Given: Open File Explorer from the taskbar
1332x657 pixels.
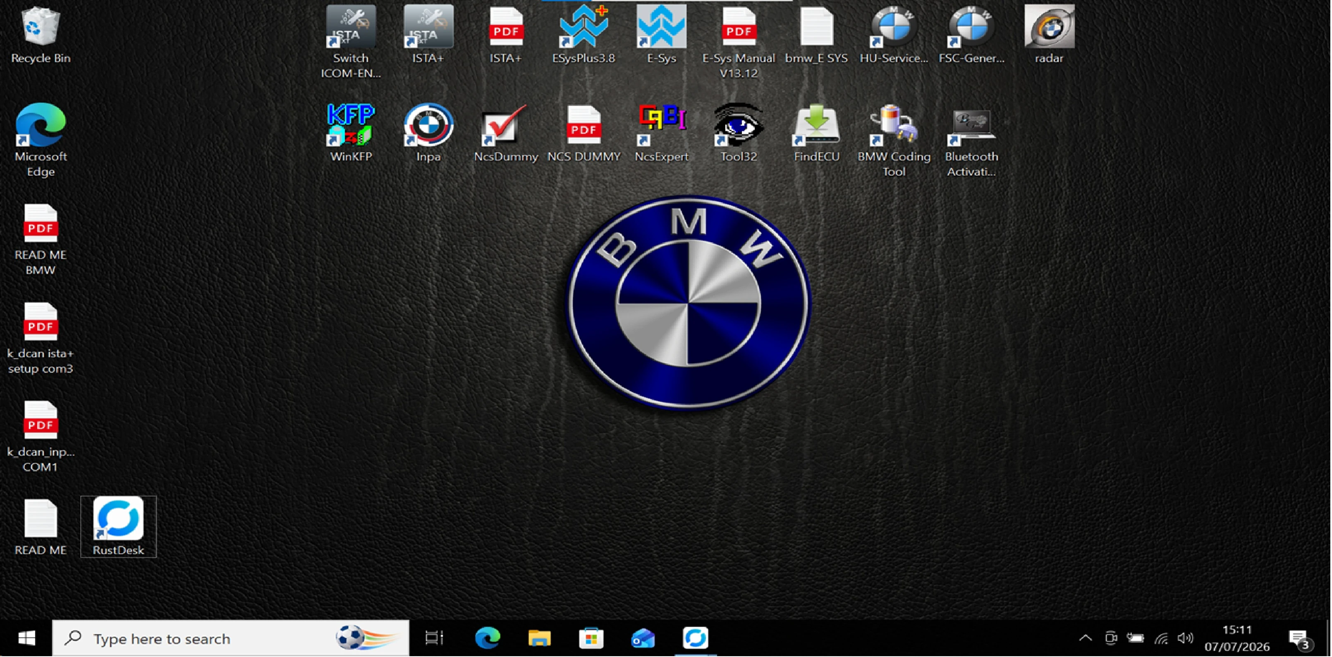Looking at the screenshot, I should (539, 638).
